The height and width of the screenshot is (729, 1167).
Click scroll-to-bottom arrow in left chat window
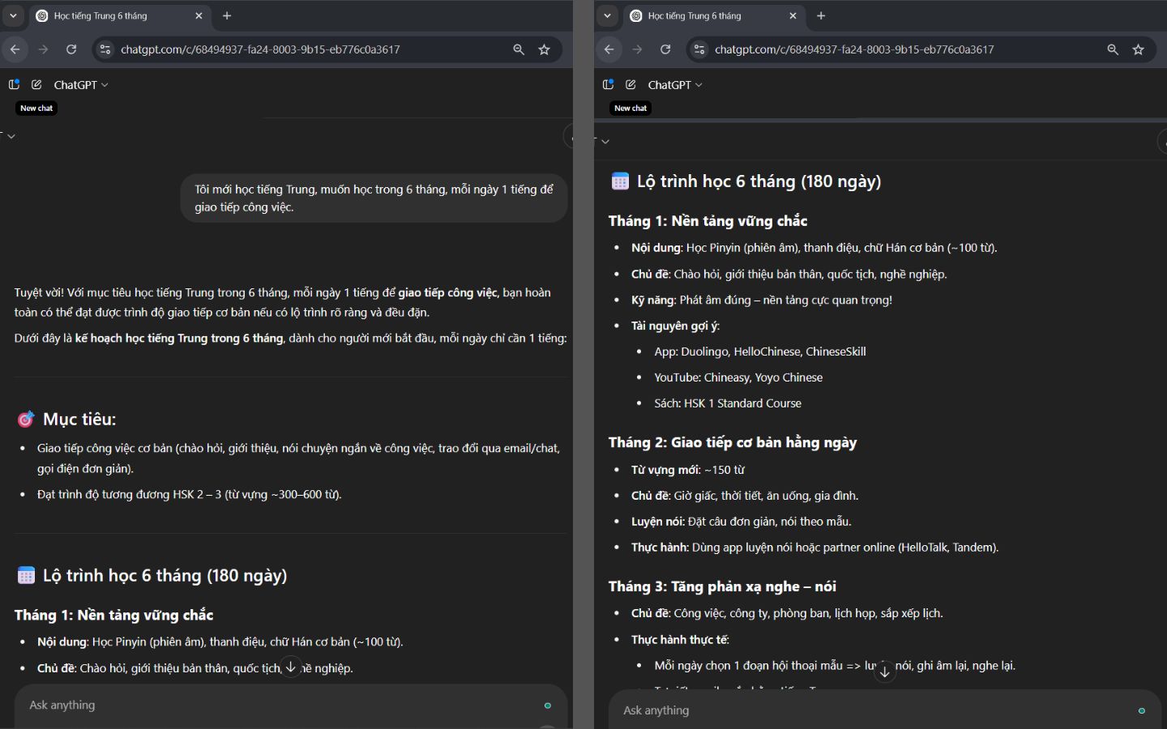pos(291,667)
